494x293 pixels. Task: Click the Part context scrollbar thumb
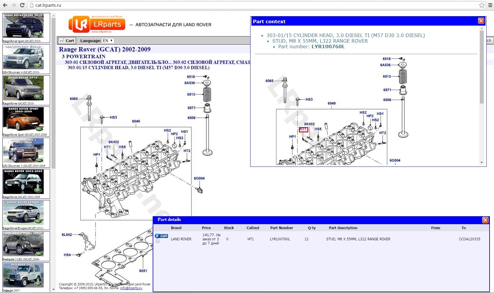point(482,67)
